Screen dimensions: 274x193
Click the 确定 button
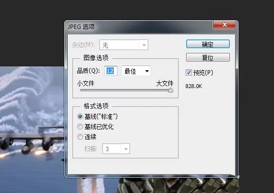coord(208,44)
